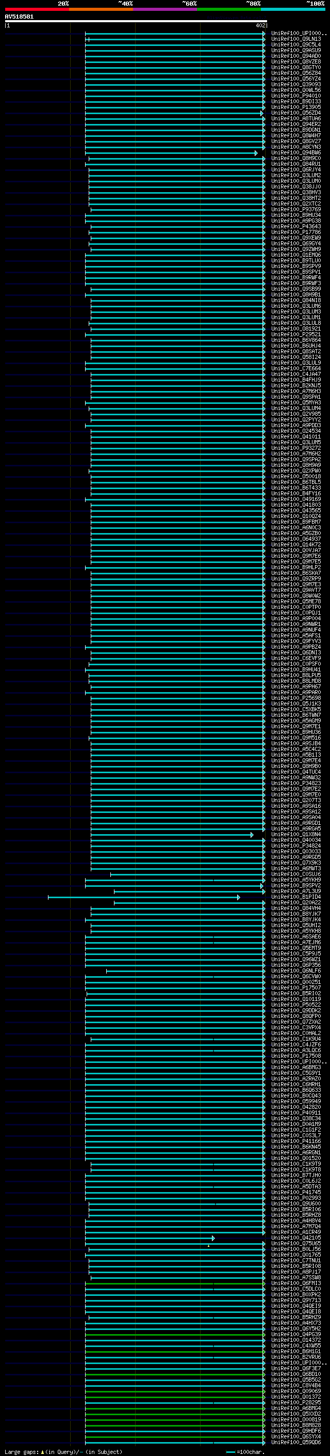Viewport: 330px width, 1456px height.
Task: Select hit label UniRef100_Q20A22
Action: [296, 903]
